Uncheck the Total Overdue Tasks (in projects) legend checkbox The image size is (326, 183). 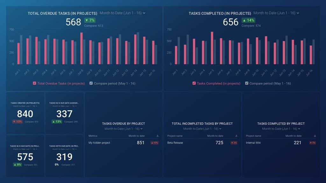[x=34, y=84]
